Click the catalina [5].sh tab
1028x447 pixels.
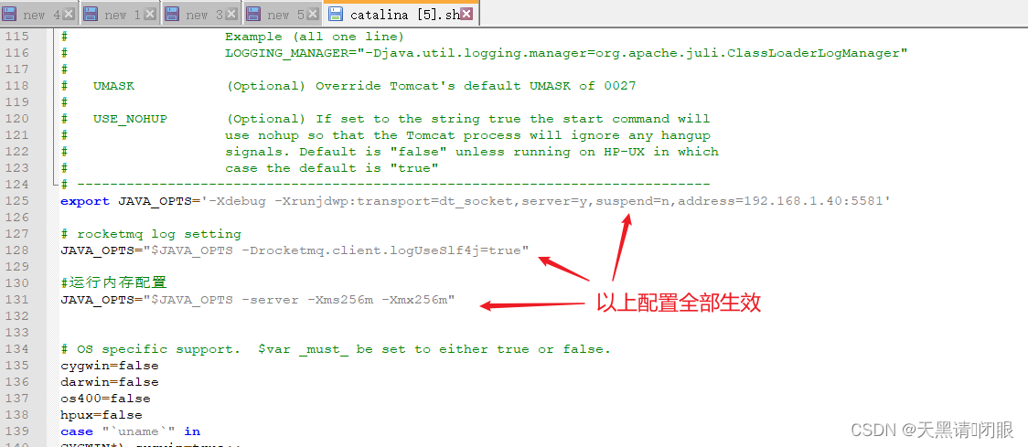tap(402, 13)
